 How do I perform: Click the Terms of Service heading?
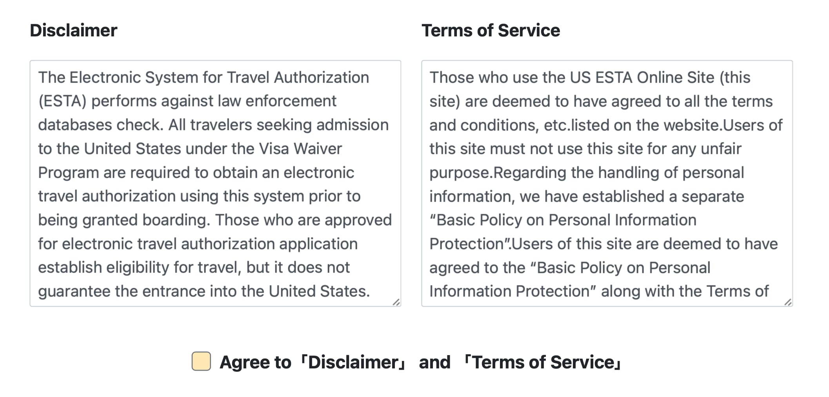[491, 31]
